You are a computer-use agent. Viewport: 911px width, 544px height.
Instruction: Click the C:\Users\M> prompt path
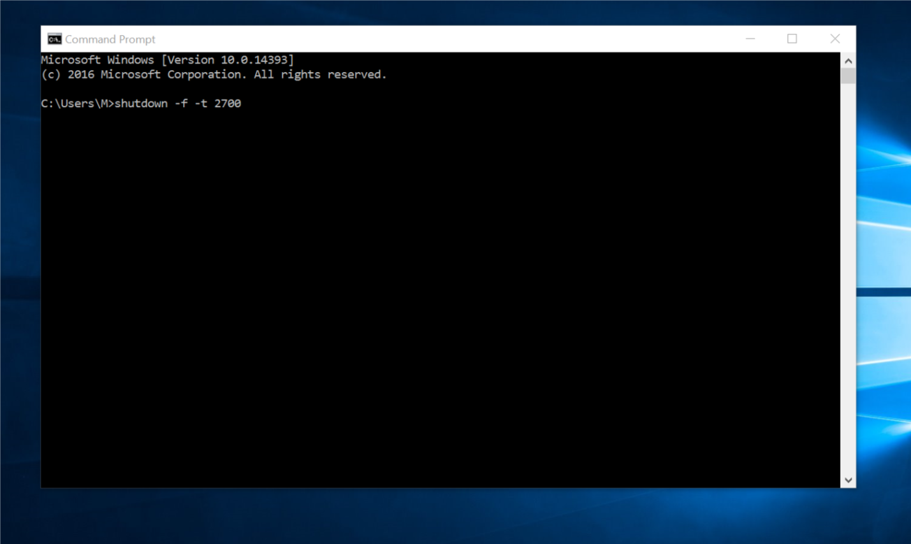77,103
